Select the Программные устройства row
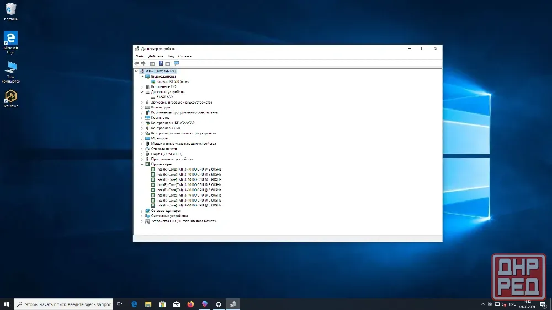552x310 pixels. pyautogui.click(x=172, y=159)
